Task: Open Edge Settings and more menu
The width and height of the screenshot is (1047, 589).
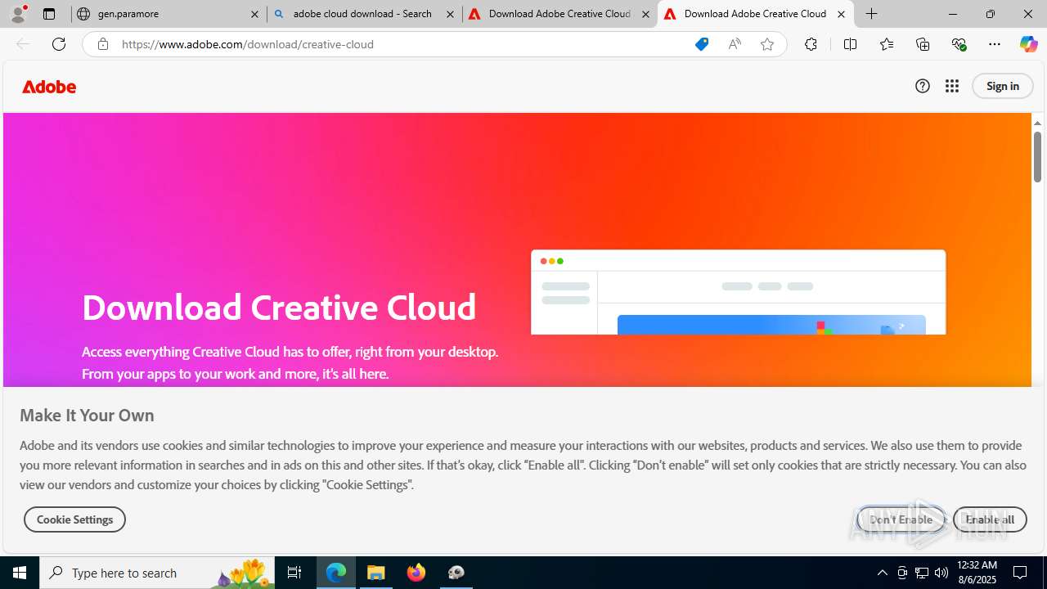Action: (995, 44)
